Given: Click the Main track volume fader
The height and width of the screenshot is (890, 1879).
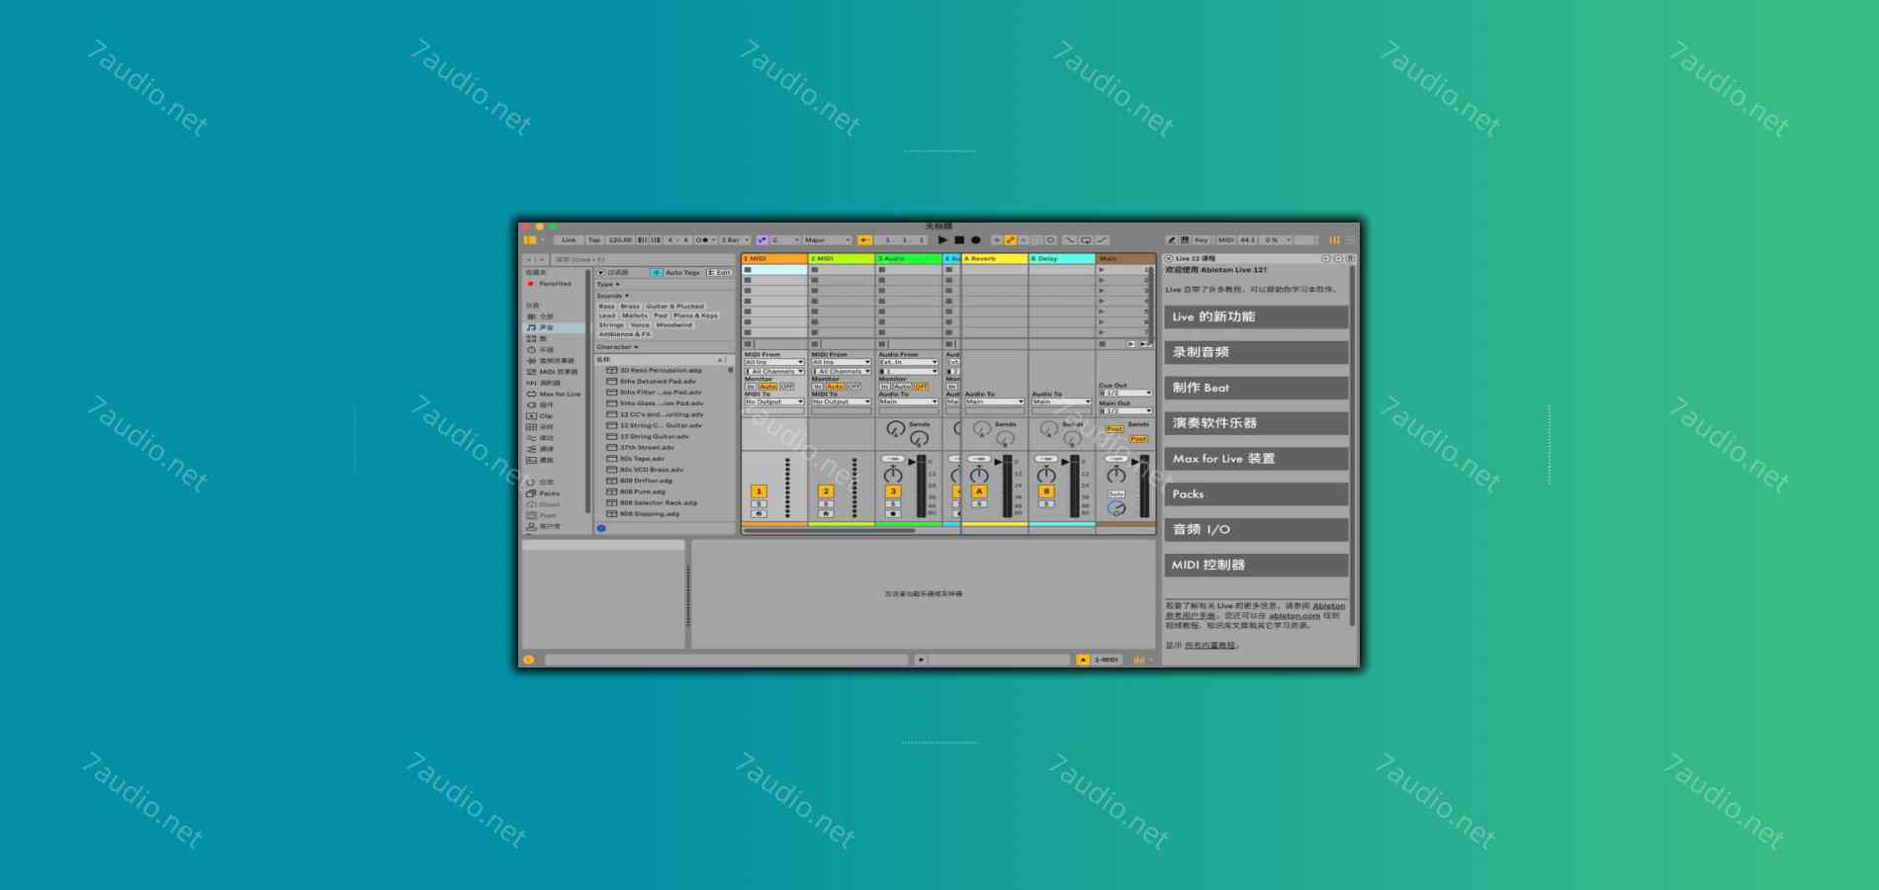Looking at the screenshot, I should pyautogui.click(x=1144, y=485).
